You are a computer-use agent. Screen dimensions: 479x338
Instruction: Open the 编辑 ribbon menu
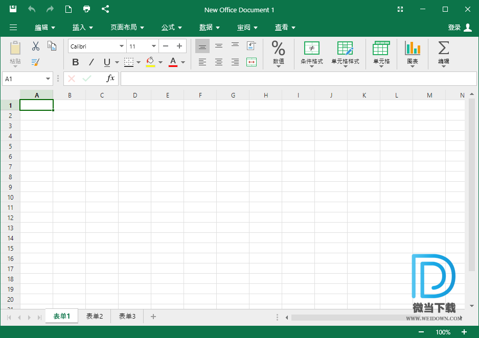point(44,28)
